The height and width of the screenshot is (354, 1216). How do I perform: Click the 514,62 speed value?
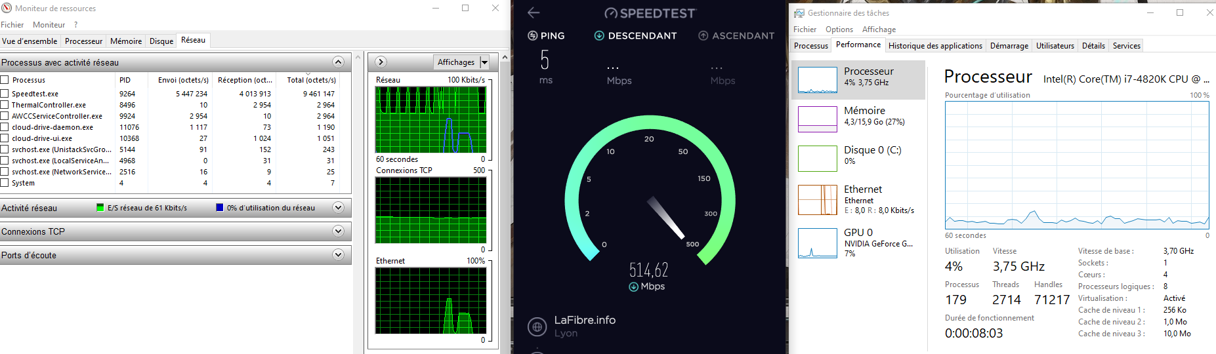[649, 269]
